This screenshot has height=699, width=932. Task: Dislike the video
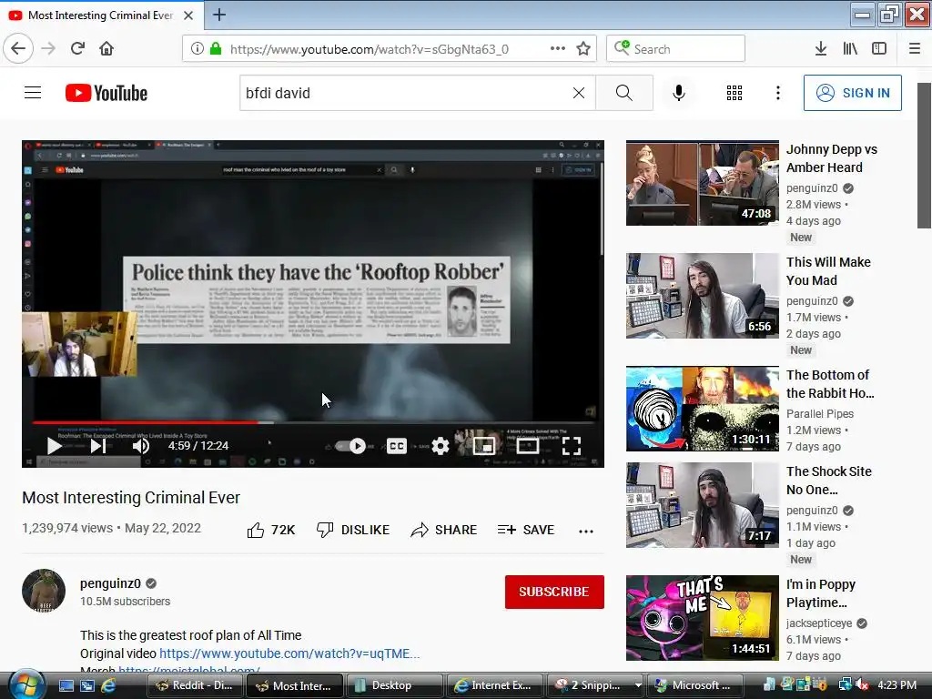tap(353, 530)
